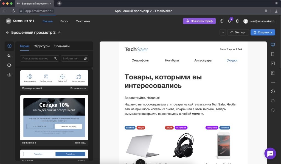Open browser downloads arrow icon
The height and width of the screenshot is (164, 281).
pyautogui.click(x=276, y=11)
